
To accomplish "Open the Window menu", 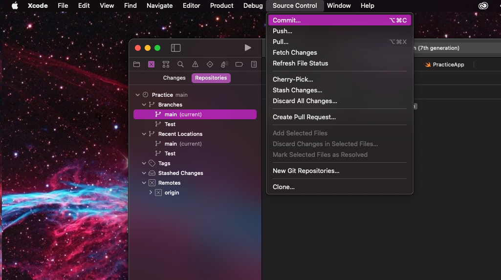I will pyautogui.click(x=339, y=5).
